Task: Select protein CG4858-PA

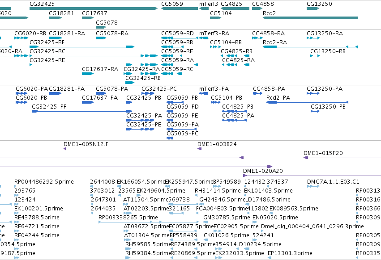Action: pos(258,93)
